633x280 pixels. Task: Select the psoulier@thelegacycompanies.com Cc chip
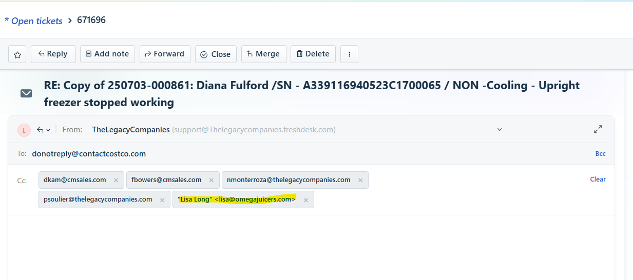(104, 199)
